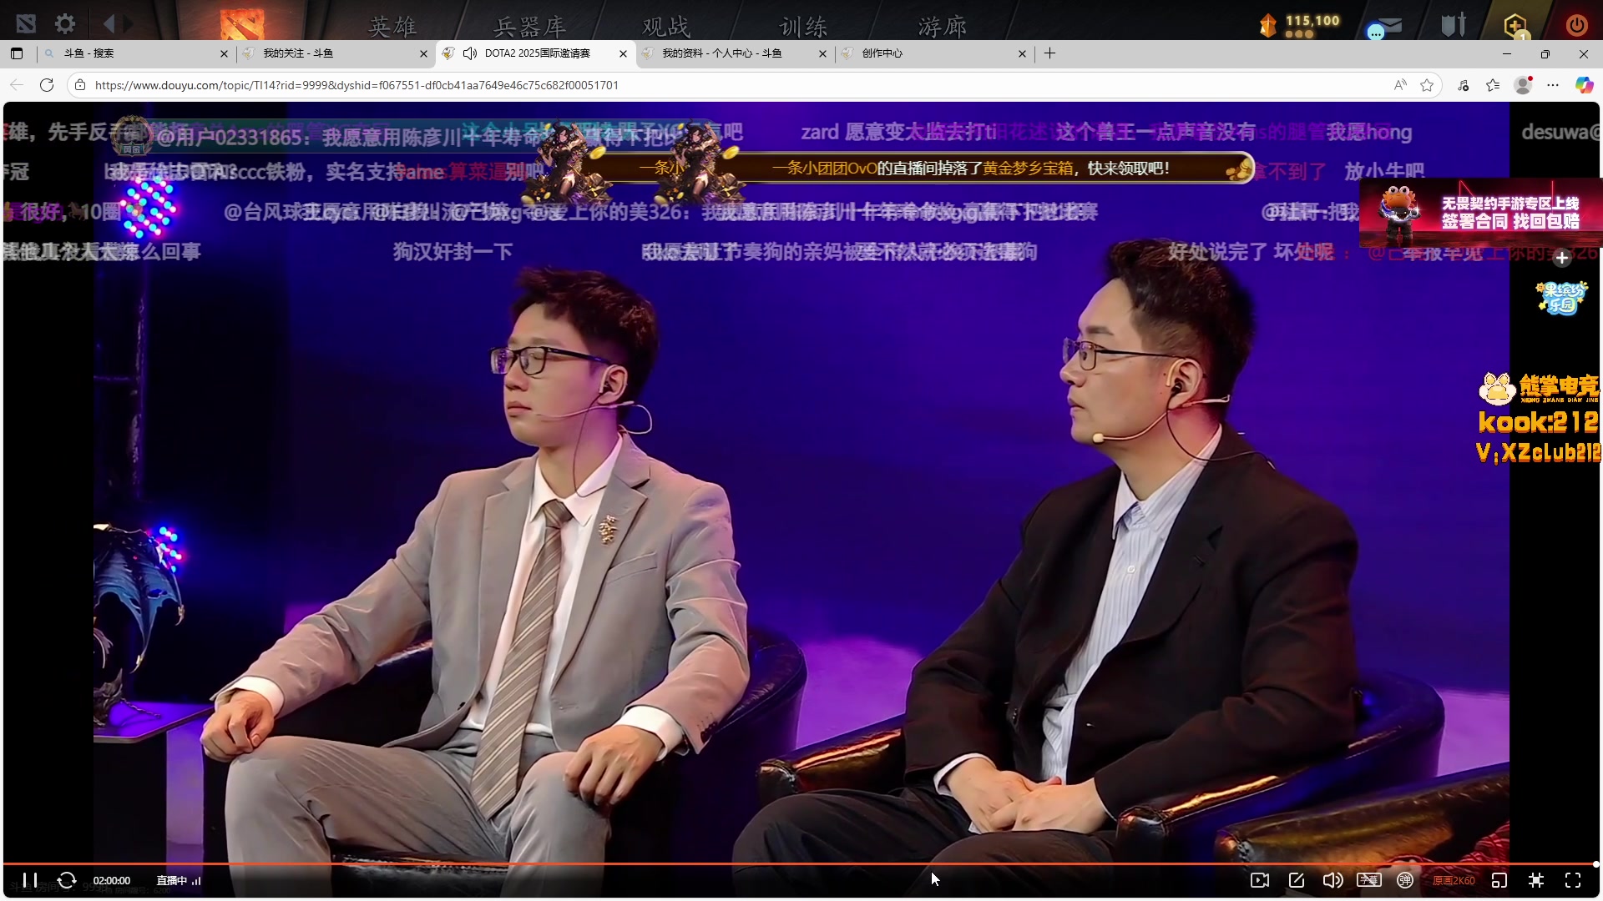Image resolution: width=1603 pixels, height=901 pixels.
Task: Enter fullscreen mode
Action: pos(1573,880)
